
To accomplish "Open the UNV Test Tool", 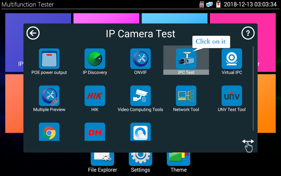I will pos(232,96).
